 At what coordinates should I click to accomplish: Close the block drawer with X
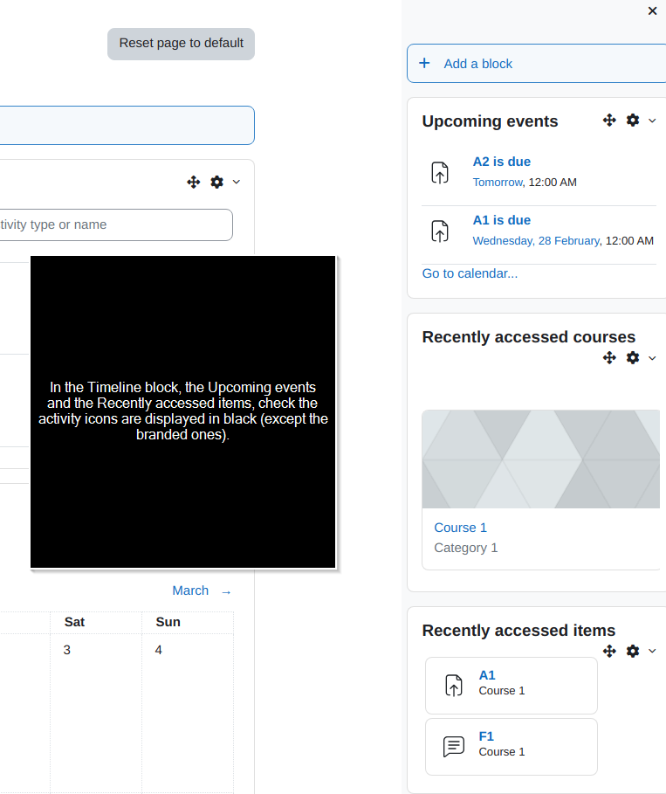(x=652, y=10)
